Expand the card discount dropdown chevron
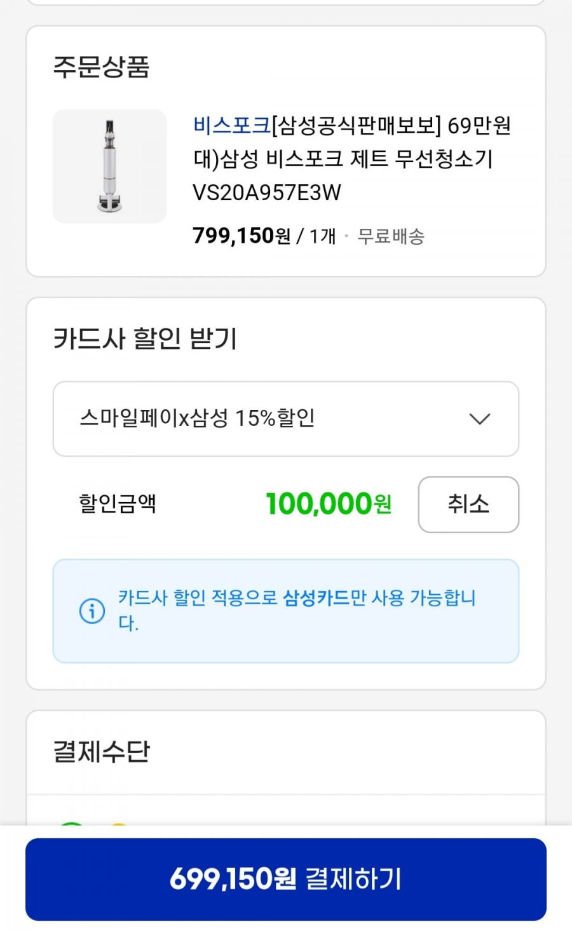 click(x=479, y=419)
